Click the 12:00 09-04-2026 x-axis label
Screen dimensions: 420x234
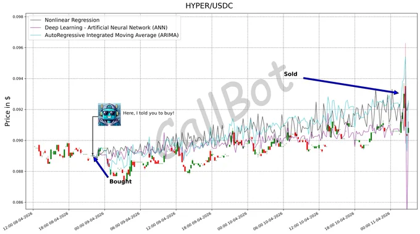(x=161, y=222)
